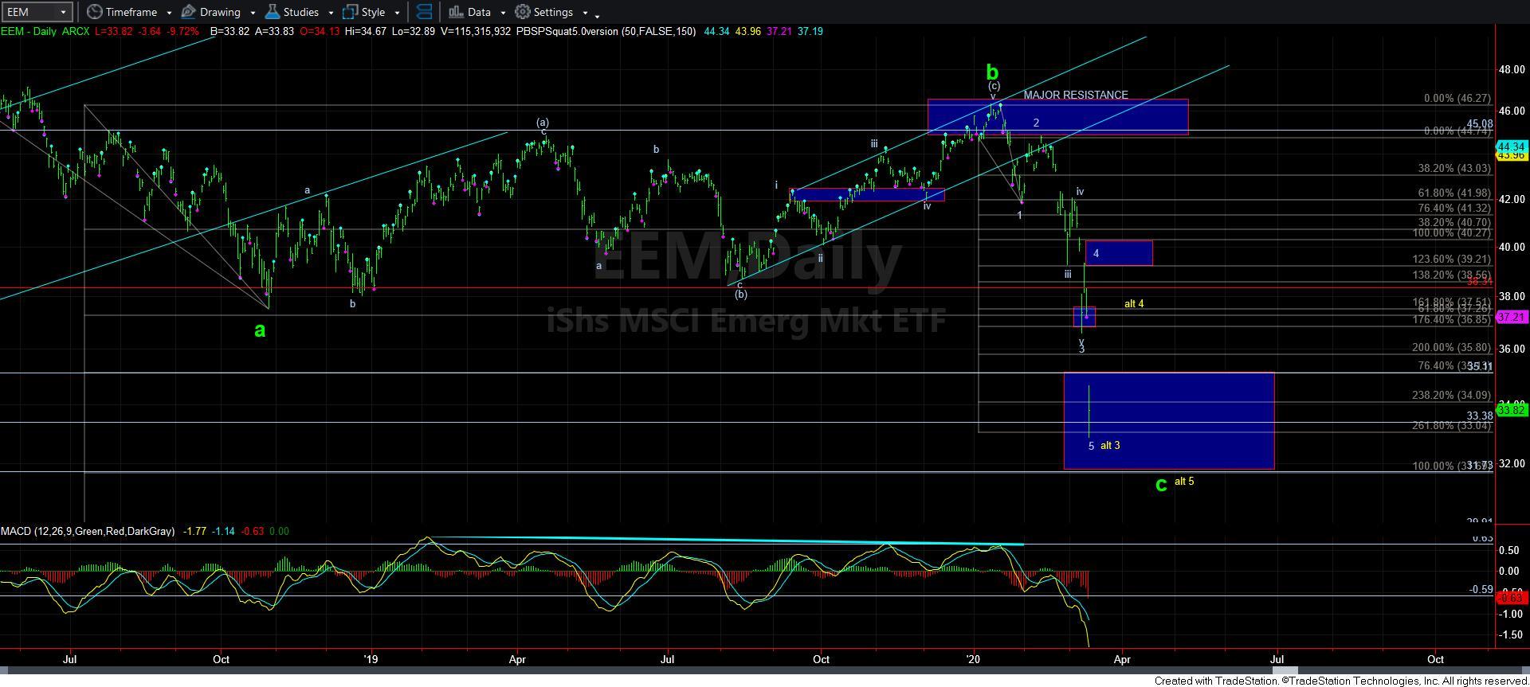
Task: Click the '61.80% (41.98)' Fibonacci label
Action: [x=1454, y=193]
